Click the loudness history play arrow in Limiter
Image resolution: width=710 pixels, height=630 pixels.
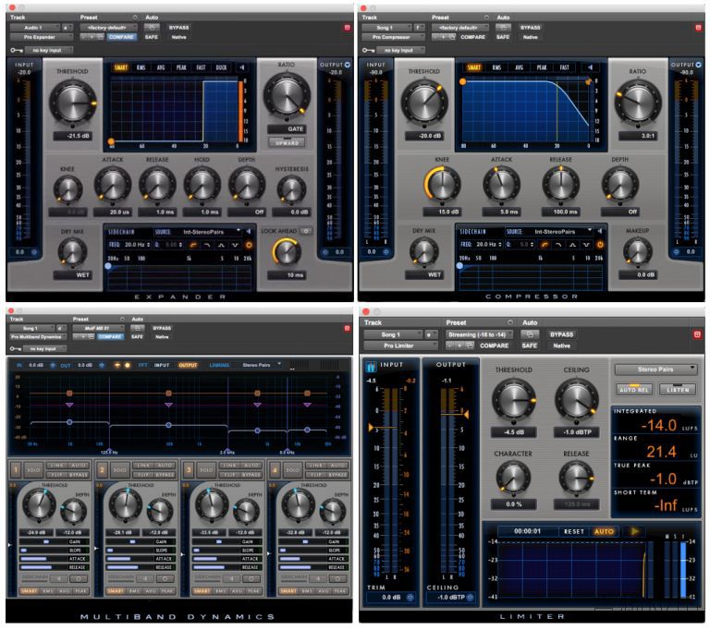634,531
